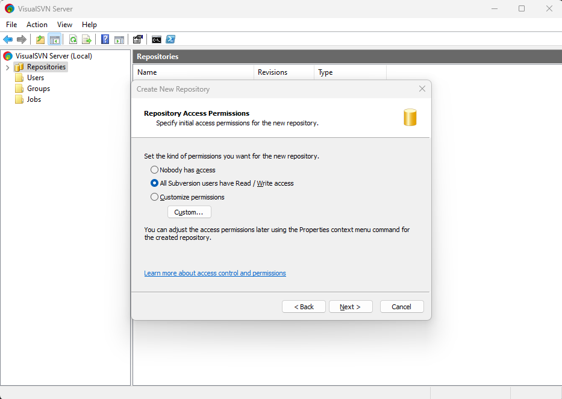Open the View menu

(64, 25)
